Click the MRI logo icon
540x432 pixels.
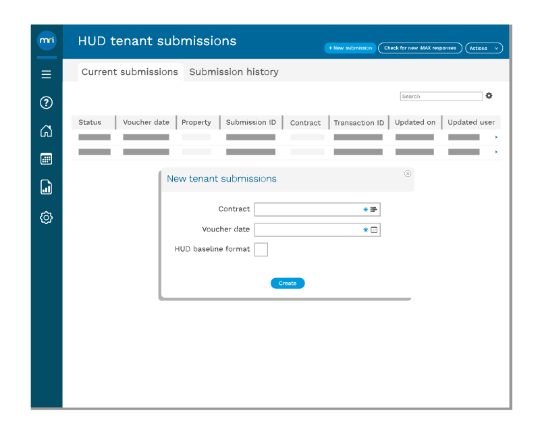[47, 41]
